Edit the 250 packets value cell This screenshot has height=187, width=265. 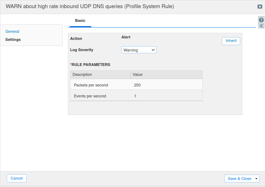pos(138,85)
